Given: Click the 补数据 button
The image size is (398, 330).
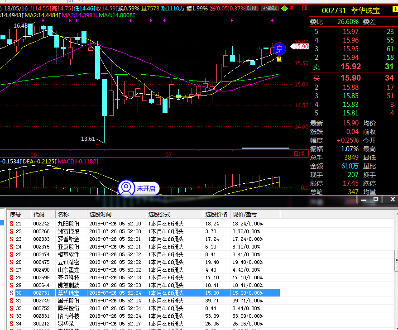Looking at the screenshot, I should click(270, 8).
